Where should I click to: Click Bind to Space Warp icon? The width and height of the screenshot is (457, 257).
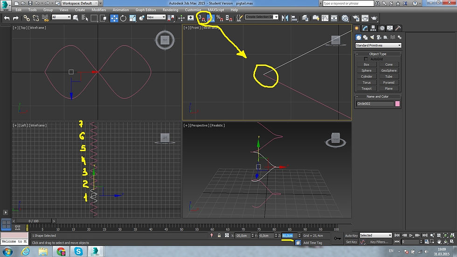(x=45, y=18)
